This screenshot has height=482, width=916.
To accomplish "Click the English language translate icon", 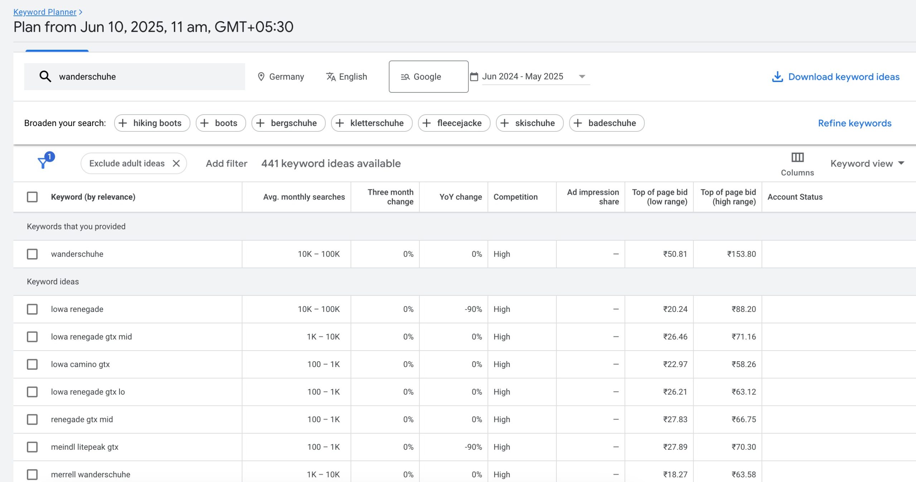I will point(331,77).
